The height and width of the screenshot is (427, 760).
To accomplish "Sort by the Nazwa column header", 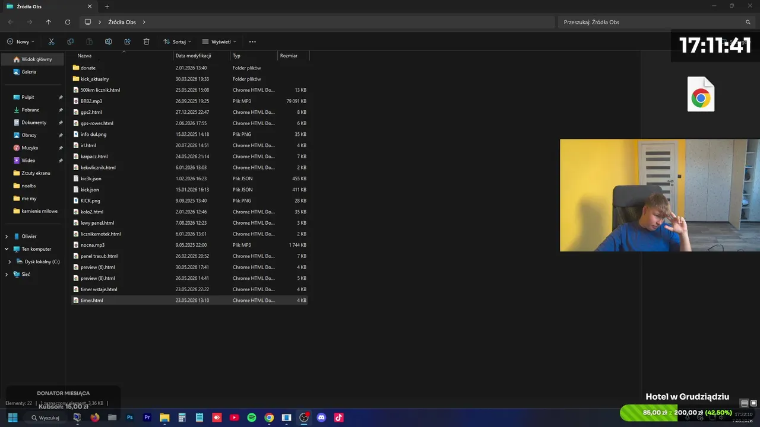I will click(84, 56).
